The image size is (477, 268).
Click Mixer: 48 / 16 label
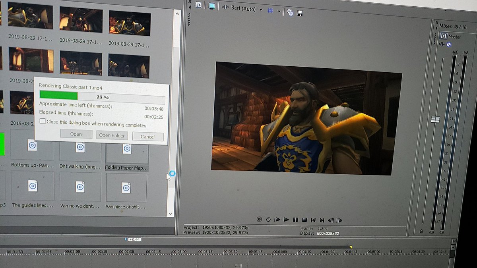click(x=453, y=26)
